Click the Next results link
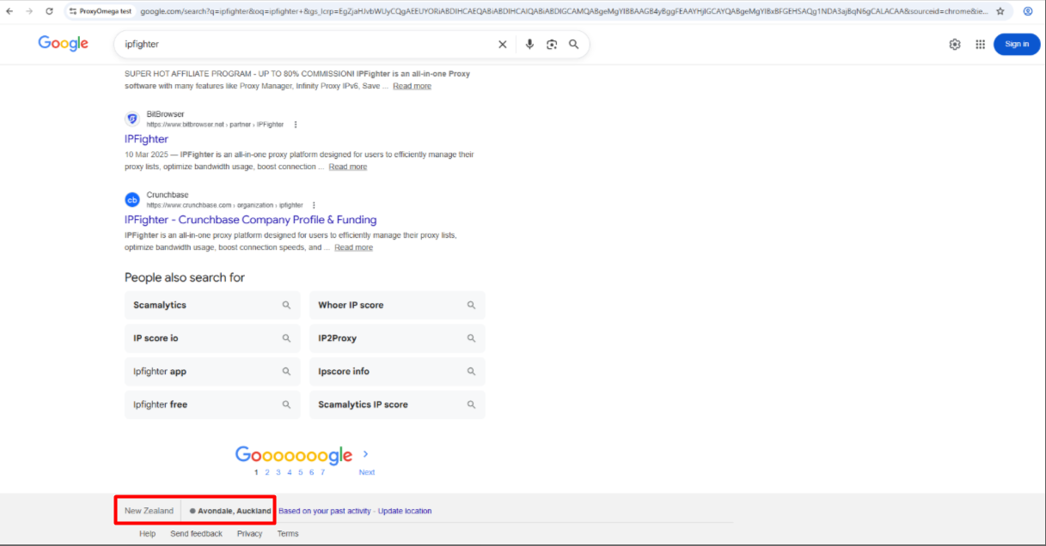The width and height of the screenshot is (1046, 546). (367, 472)
